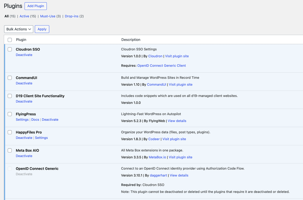
Task: Select the FlyingPress plugin checkbox
Action: tap(10, 114)
